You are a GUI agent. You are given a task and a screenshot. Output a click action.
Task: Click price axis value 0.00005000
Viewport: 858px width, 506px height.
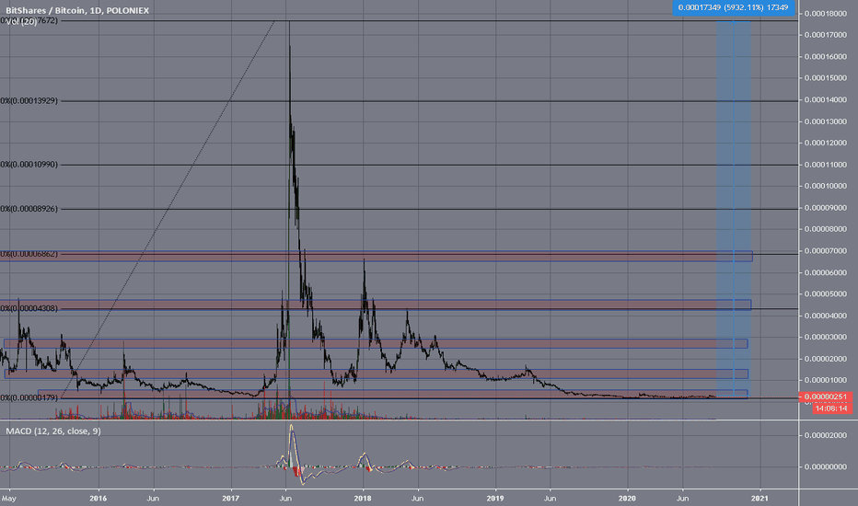pyautogui.click(x=826, y=293)
